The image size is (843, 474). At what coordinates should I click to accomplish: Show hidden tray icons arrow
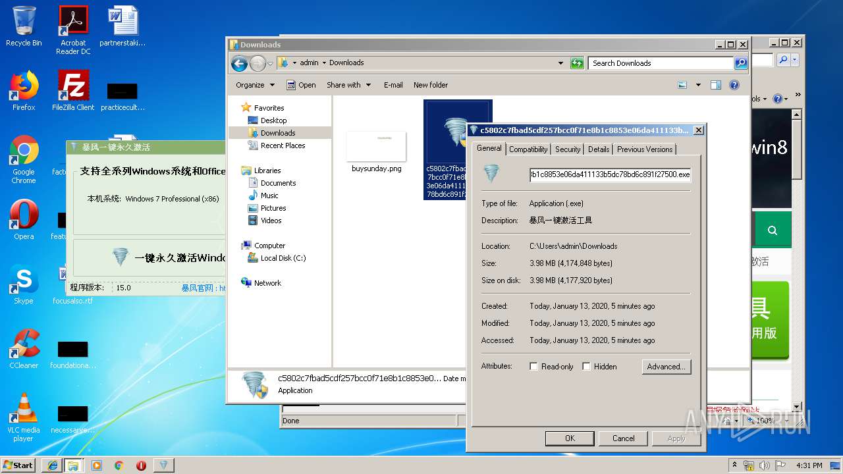[734, 465]
